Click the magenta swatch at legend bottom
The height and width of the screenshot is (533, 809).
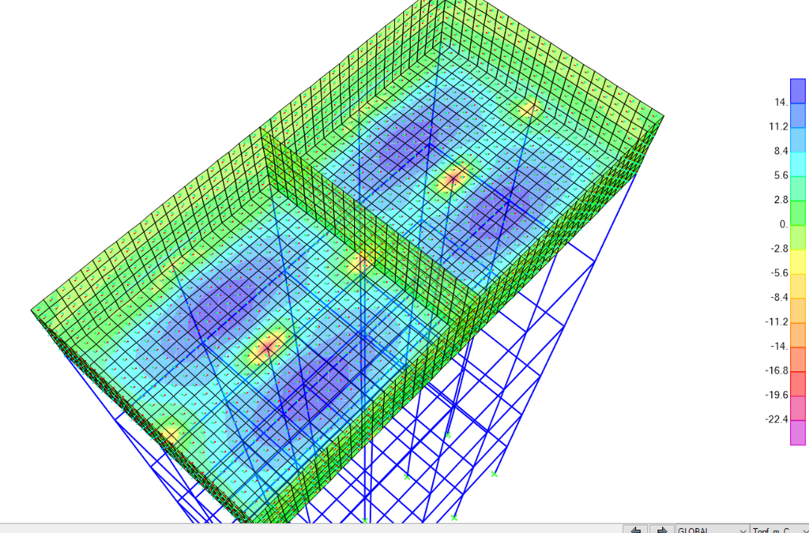pos(798,433)
